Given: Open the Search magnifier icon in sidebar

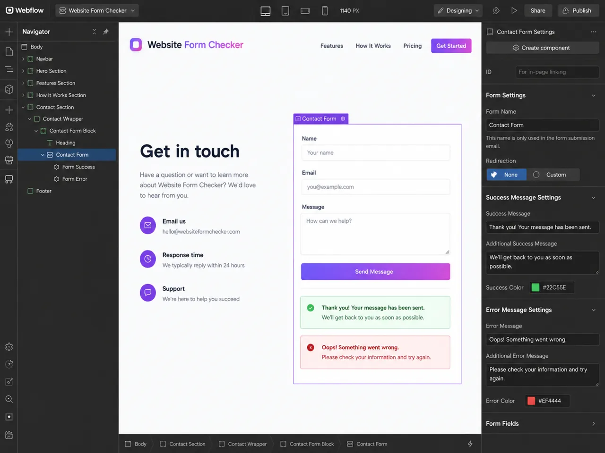Looking at the screenshot, I should pos(9,399).
